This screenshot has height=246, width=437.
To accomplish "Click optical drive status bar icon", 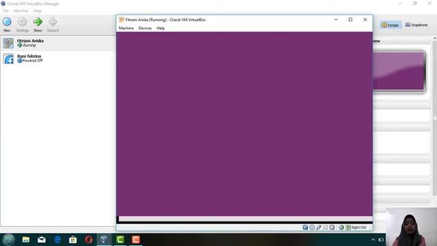I will (x=312, y=228).
